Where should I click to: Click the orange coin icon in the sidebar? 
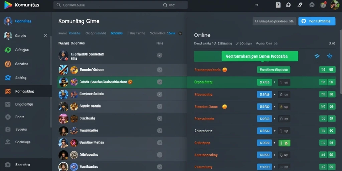click(x=8, y=64)
